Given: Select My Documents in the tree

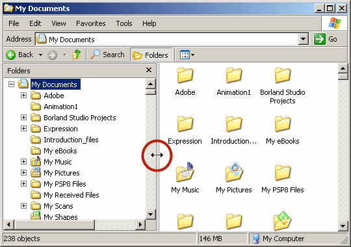Looking at the screenshot, I should tap(55, 84).
